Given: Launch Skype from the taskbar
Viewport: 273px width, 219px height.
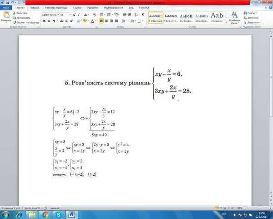Looking at the screenshot, I should coord(58,214).
